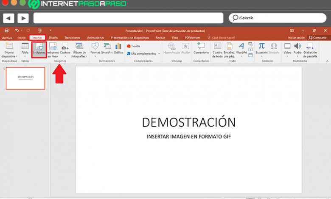Click the Compartir button
This screenshot has height=199, width=331.
tap(317, 38)
